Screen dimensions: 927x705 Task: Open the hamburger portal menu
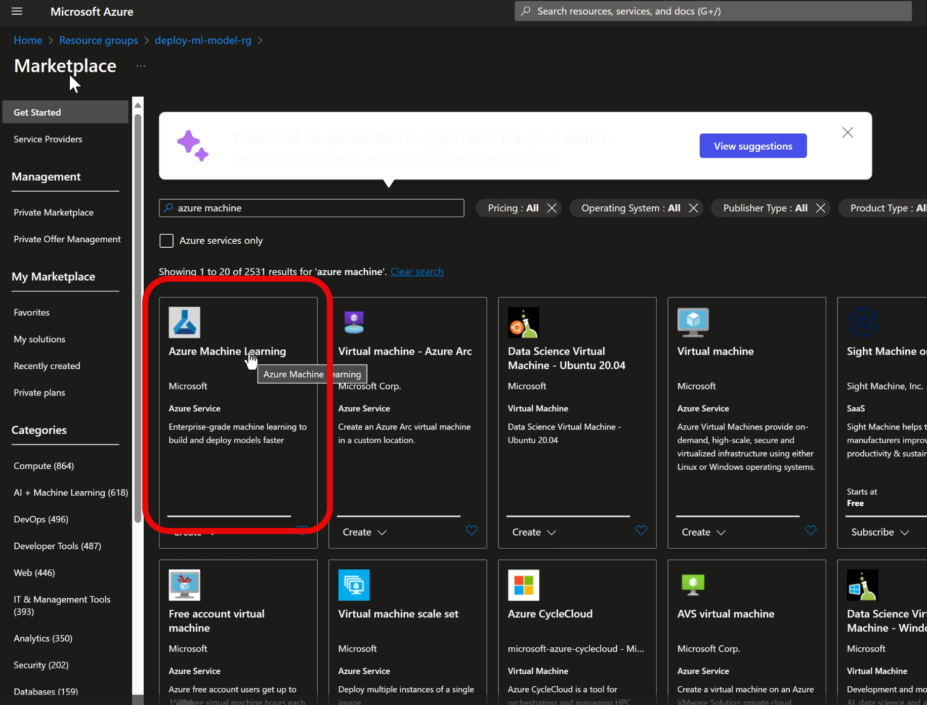pyautogui.click(x=17, y=11)
